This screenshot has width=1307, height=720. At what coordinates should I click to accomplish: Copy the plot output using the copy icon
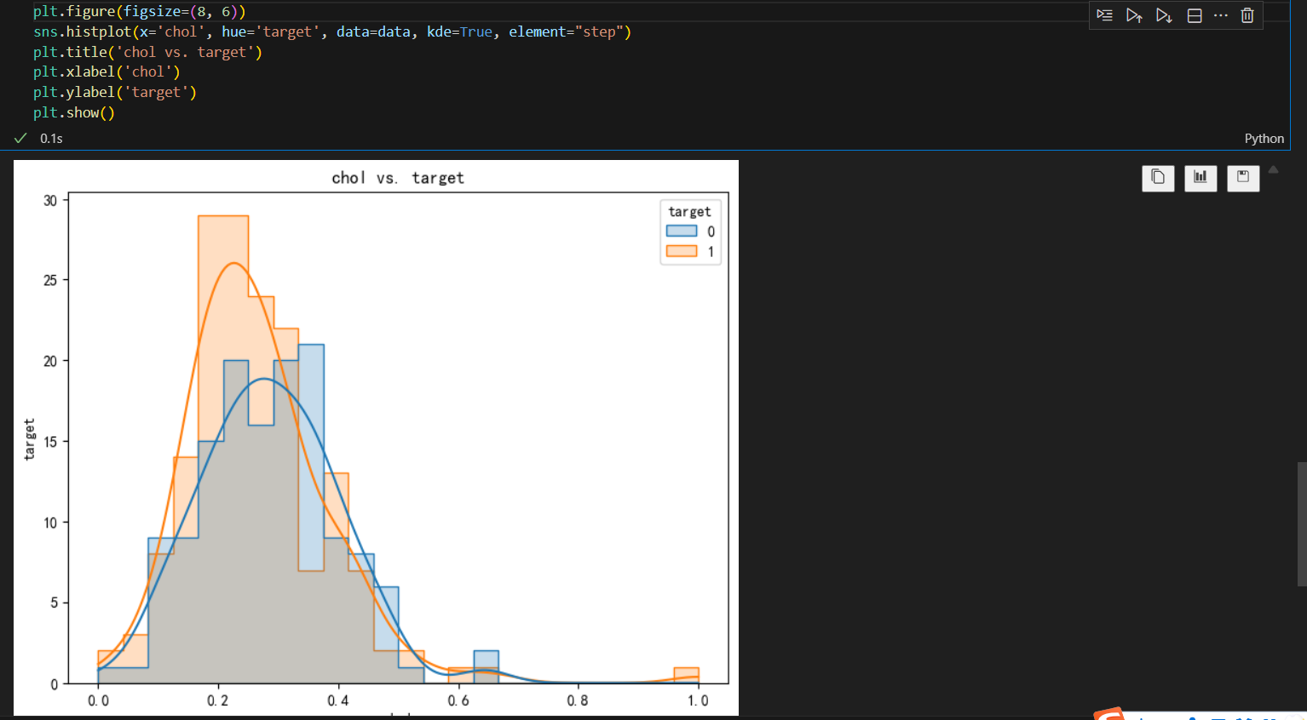1158,178
